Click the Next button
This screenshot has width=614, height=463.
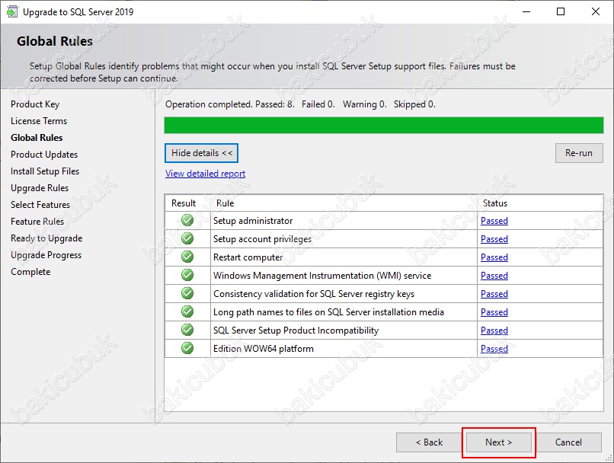pyautogui.click(x=498, y=442)
